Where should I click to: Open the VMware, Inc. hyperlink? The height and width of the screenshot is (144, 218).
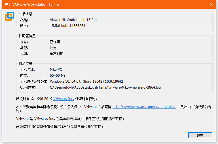pos(64,99)
